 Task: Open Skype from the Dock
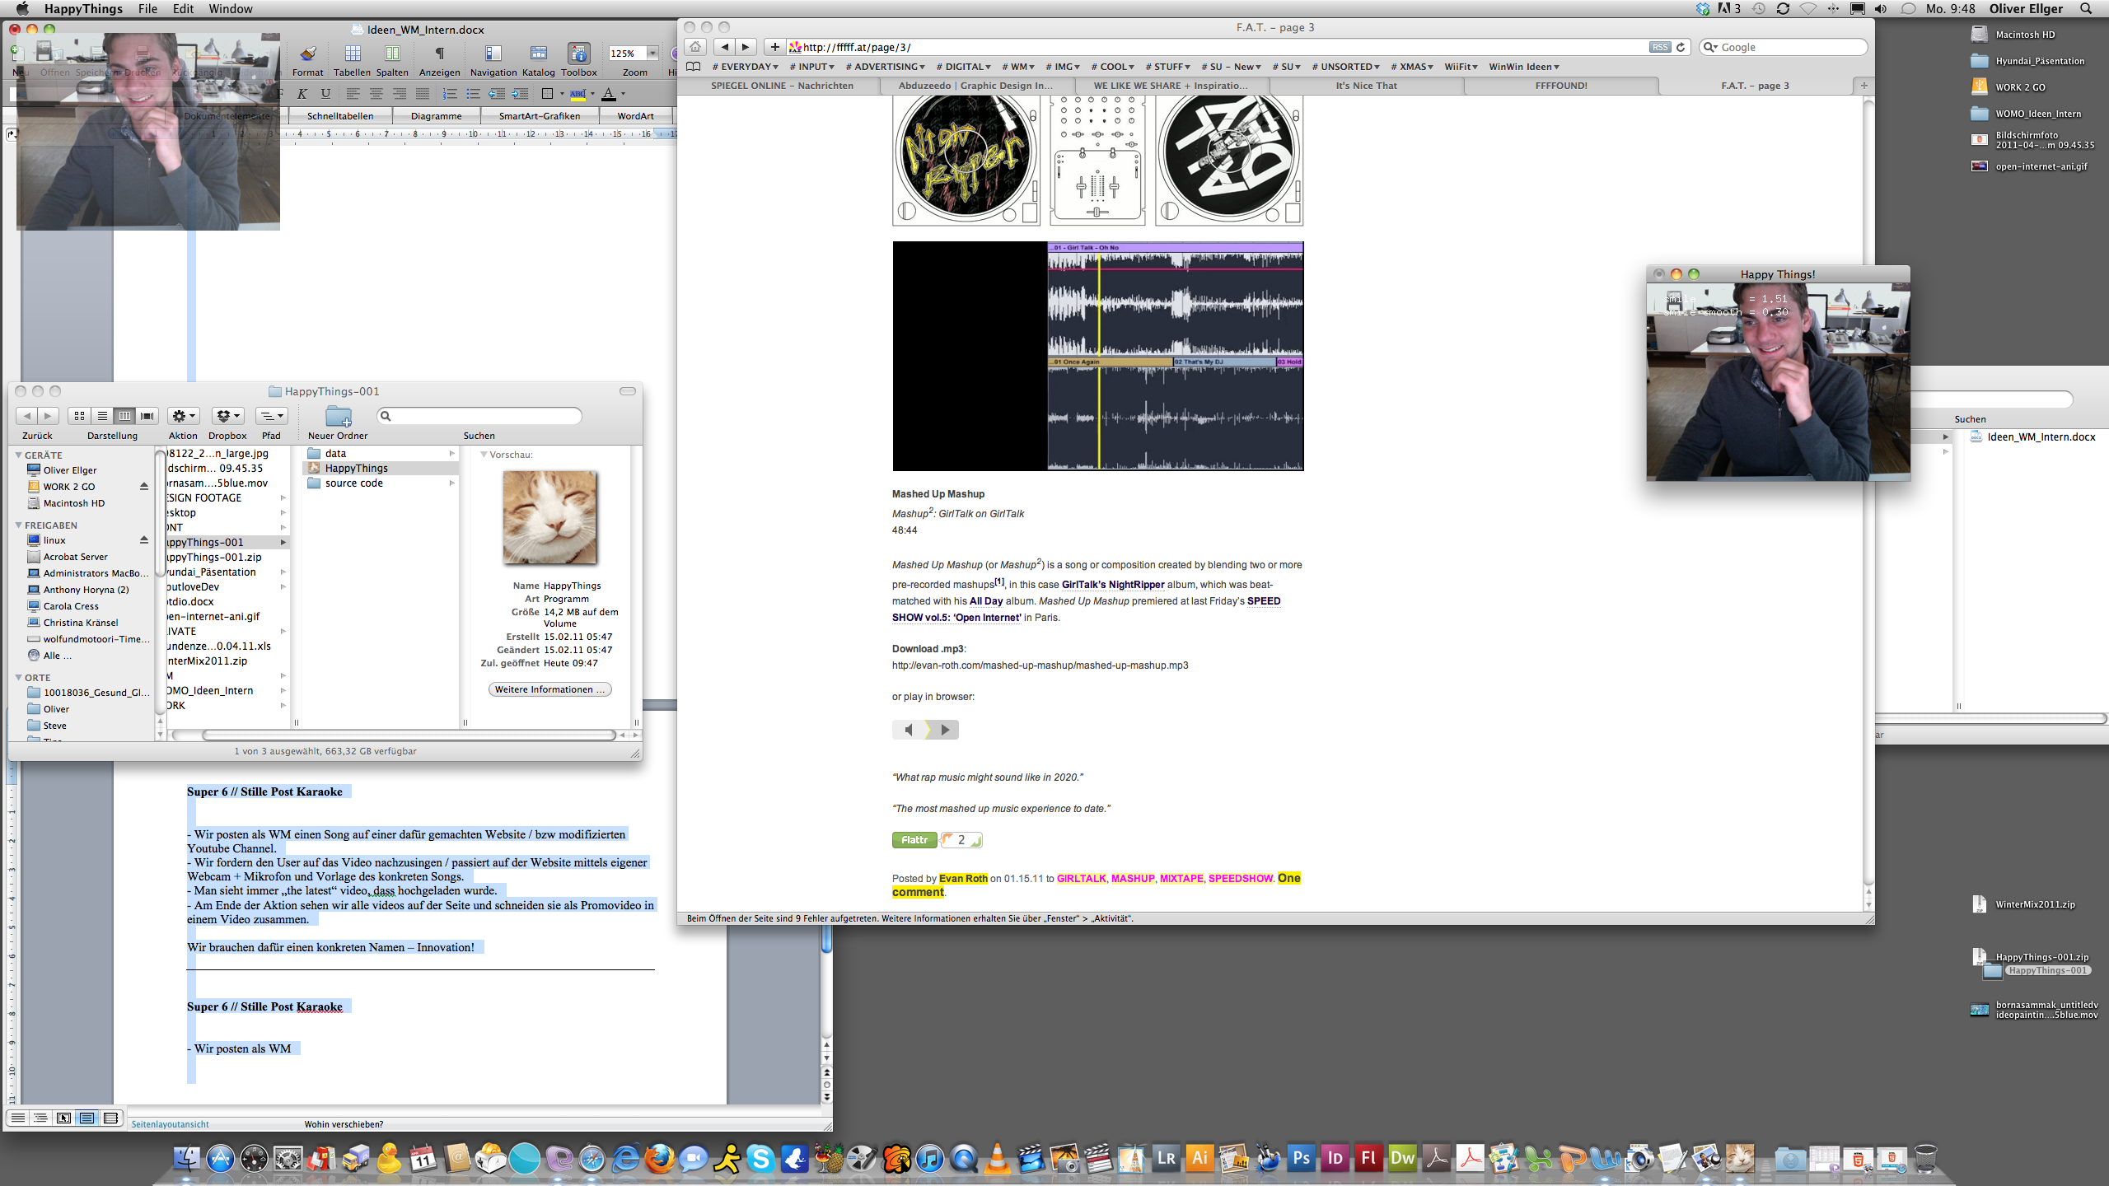760,1159
